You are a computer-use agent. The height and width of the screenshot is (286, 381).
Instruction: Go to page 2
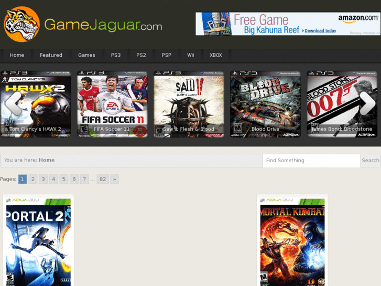pyautogui.click(x=33, y=179)
